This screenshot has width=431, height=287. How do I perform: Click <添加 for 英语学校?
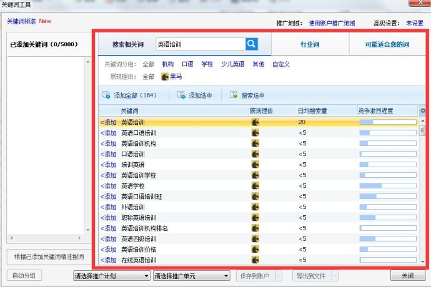(x=109, y=186)
